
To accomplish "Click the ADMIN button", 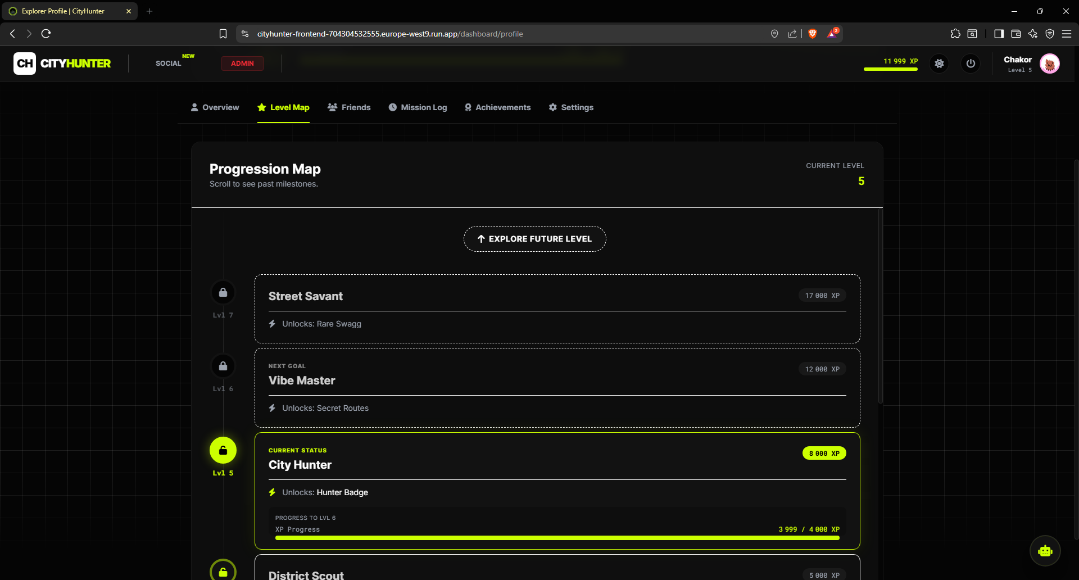I will pos(242,64).
